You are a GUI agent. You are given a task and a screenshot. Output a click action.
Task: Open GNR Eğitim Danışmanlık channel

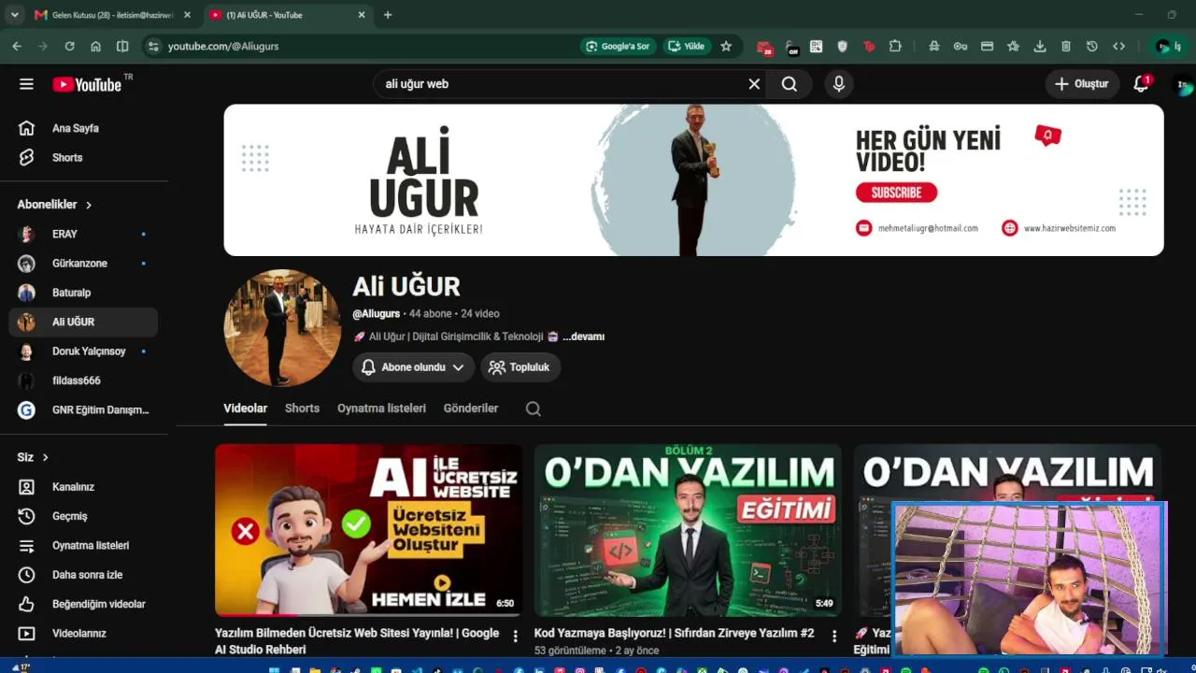[84, 409]
